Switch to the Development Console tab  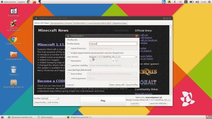61,23
